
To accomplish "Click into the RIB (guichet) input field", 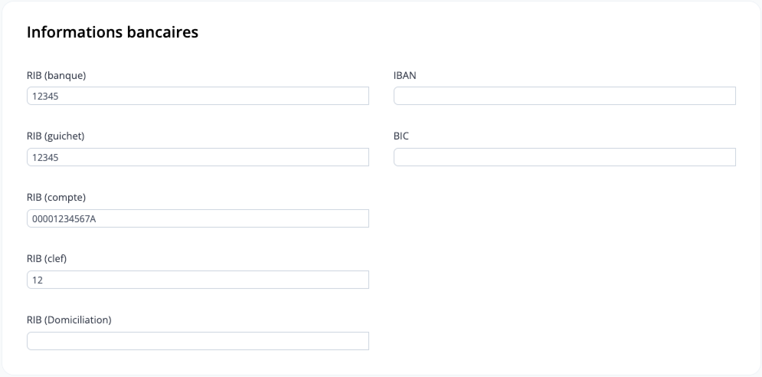I will click(198, 157).
